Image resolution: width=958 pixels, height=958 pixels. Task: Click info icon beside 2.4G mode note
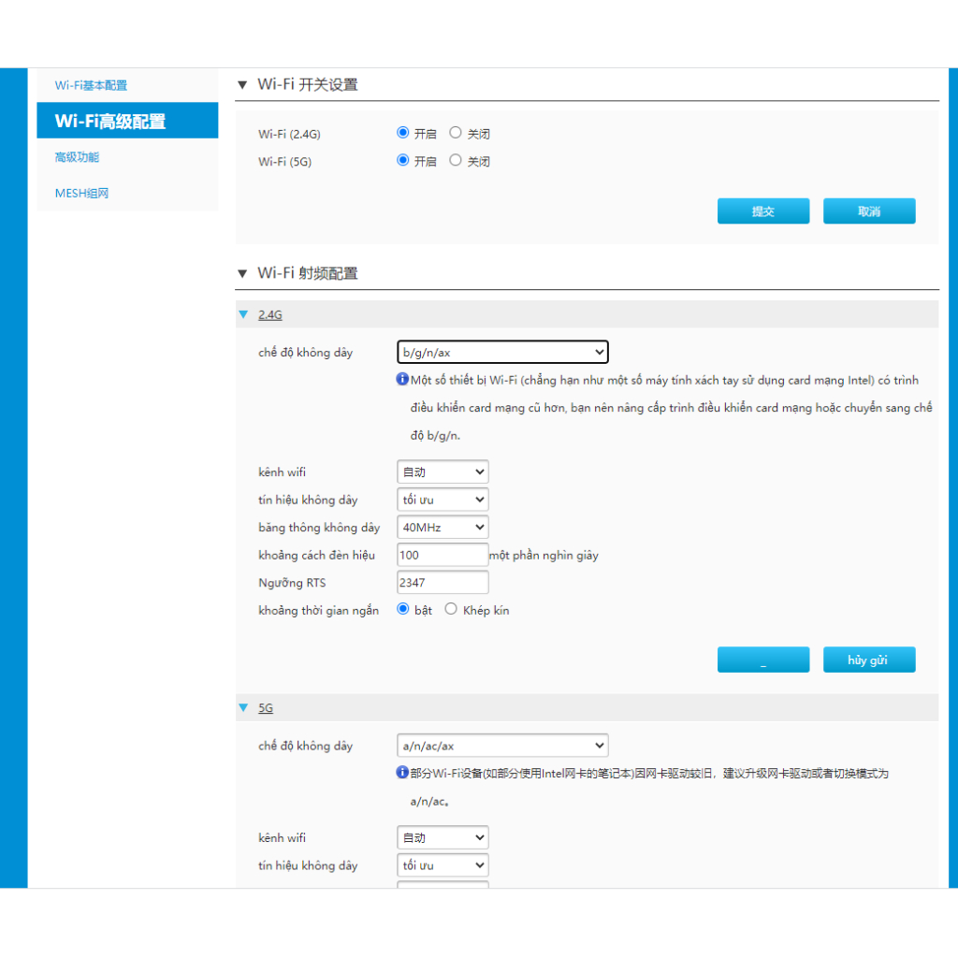(402, 380)
